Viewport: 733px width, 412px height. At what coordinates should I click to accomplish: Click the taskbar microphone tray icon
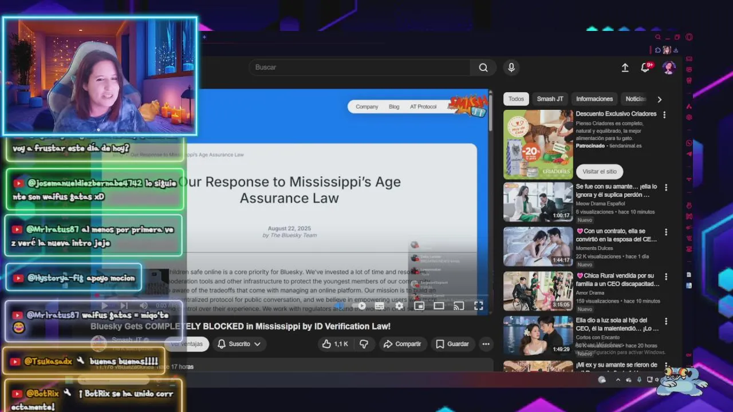pos(639,379)
